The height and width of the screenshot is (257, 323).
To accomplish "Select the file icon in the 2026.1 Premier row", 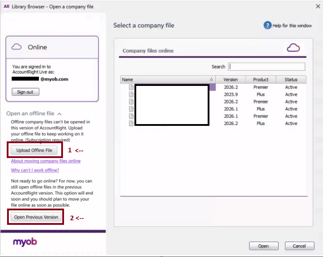I will point(131,116).
